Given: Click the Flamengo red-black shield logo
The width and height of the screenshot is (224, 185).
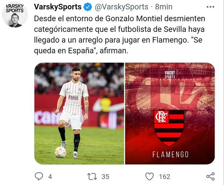Looking at the screenshot, I should click(x=169, y=128).
